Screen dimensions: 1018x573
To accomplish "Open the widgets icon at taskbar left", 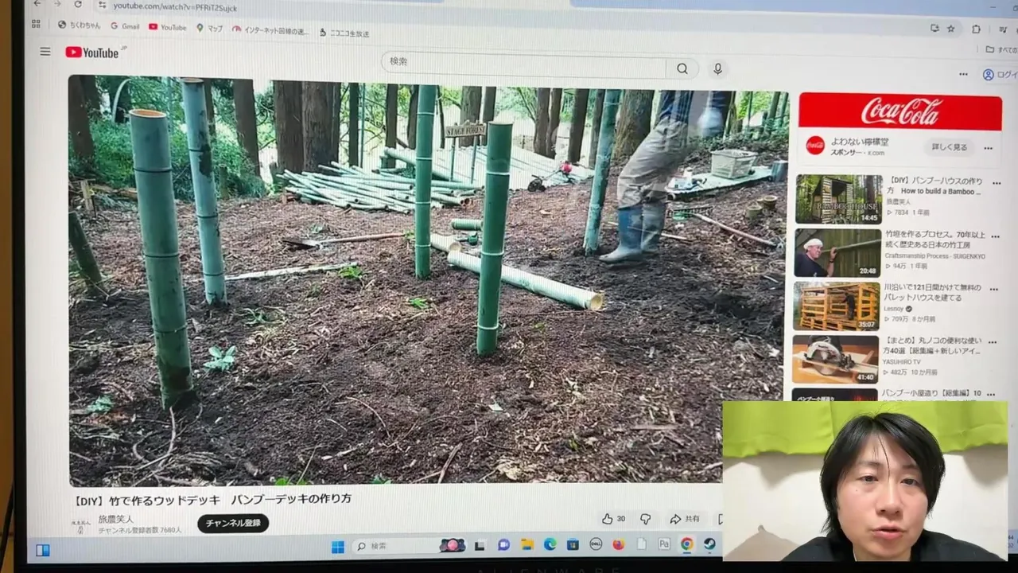I will click(43, 550).
